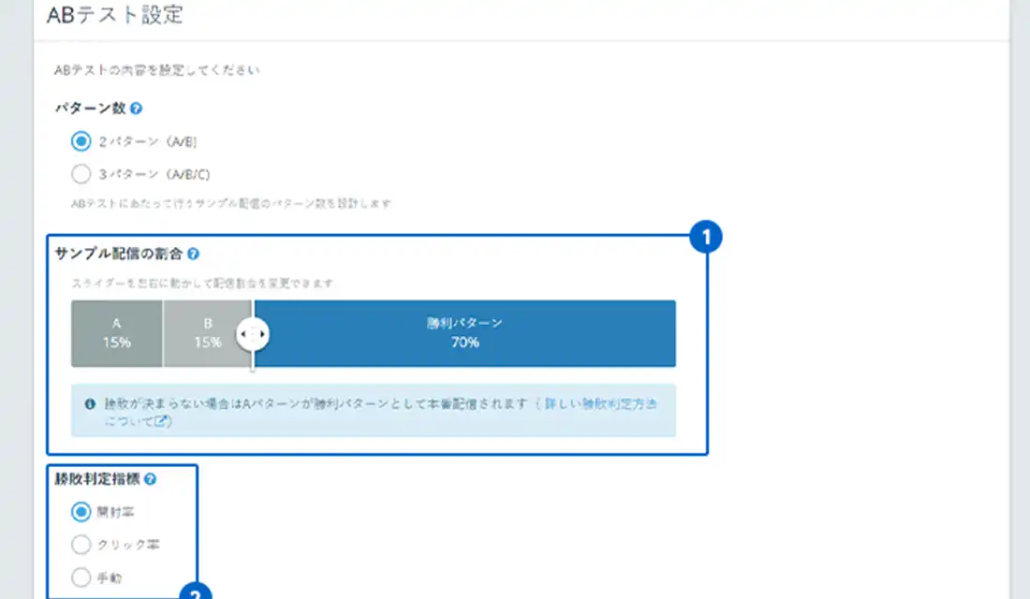The width and height of the screenshot is (1030, 599).
Task: Select the 2パターン (A/B) radio button
Action: 81,141
